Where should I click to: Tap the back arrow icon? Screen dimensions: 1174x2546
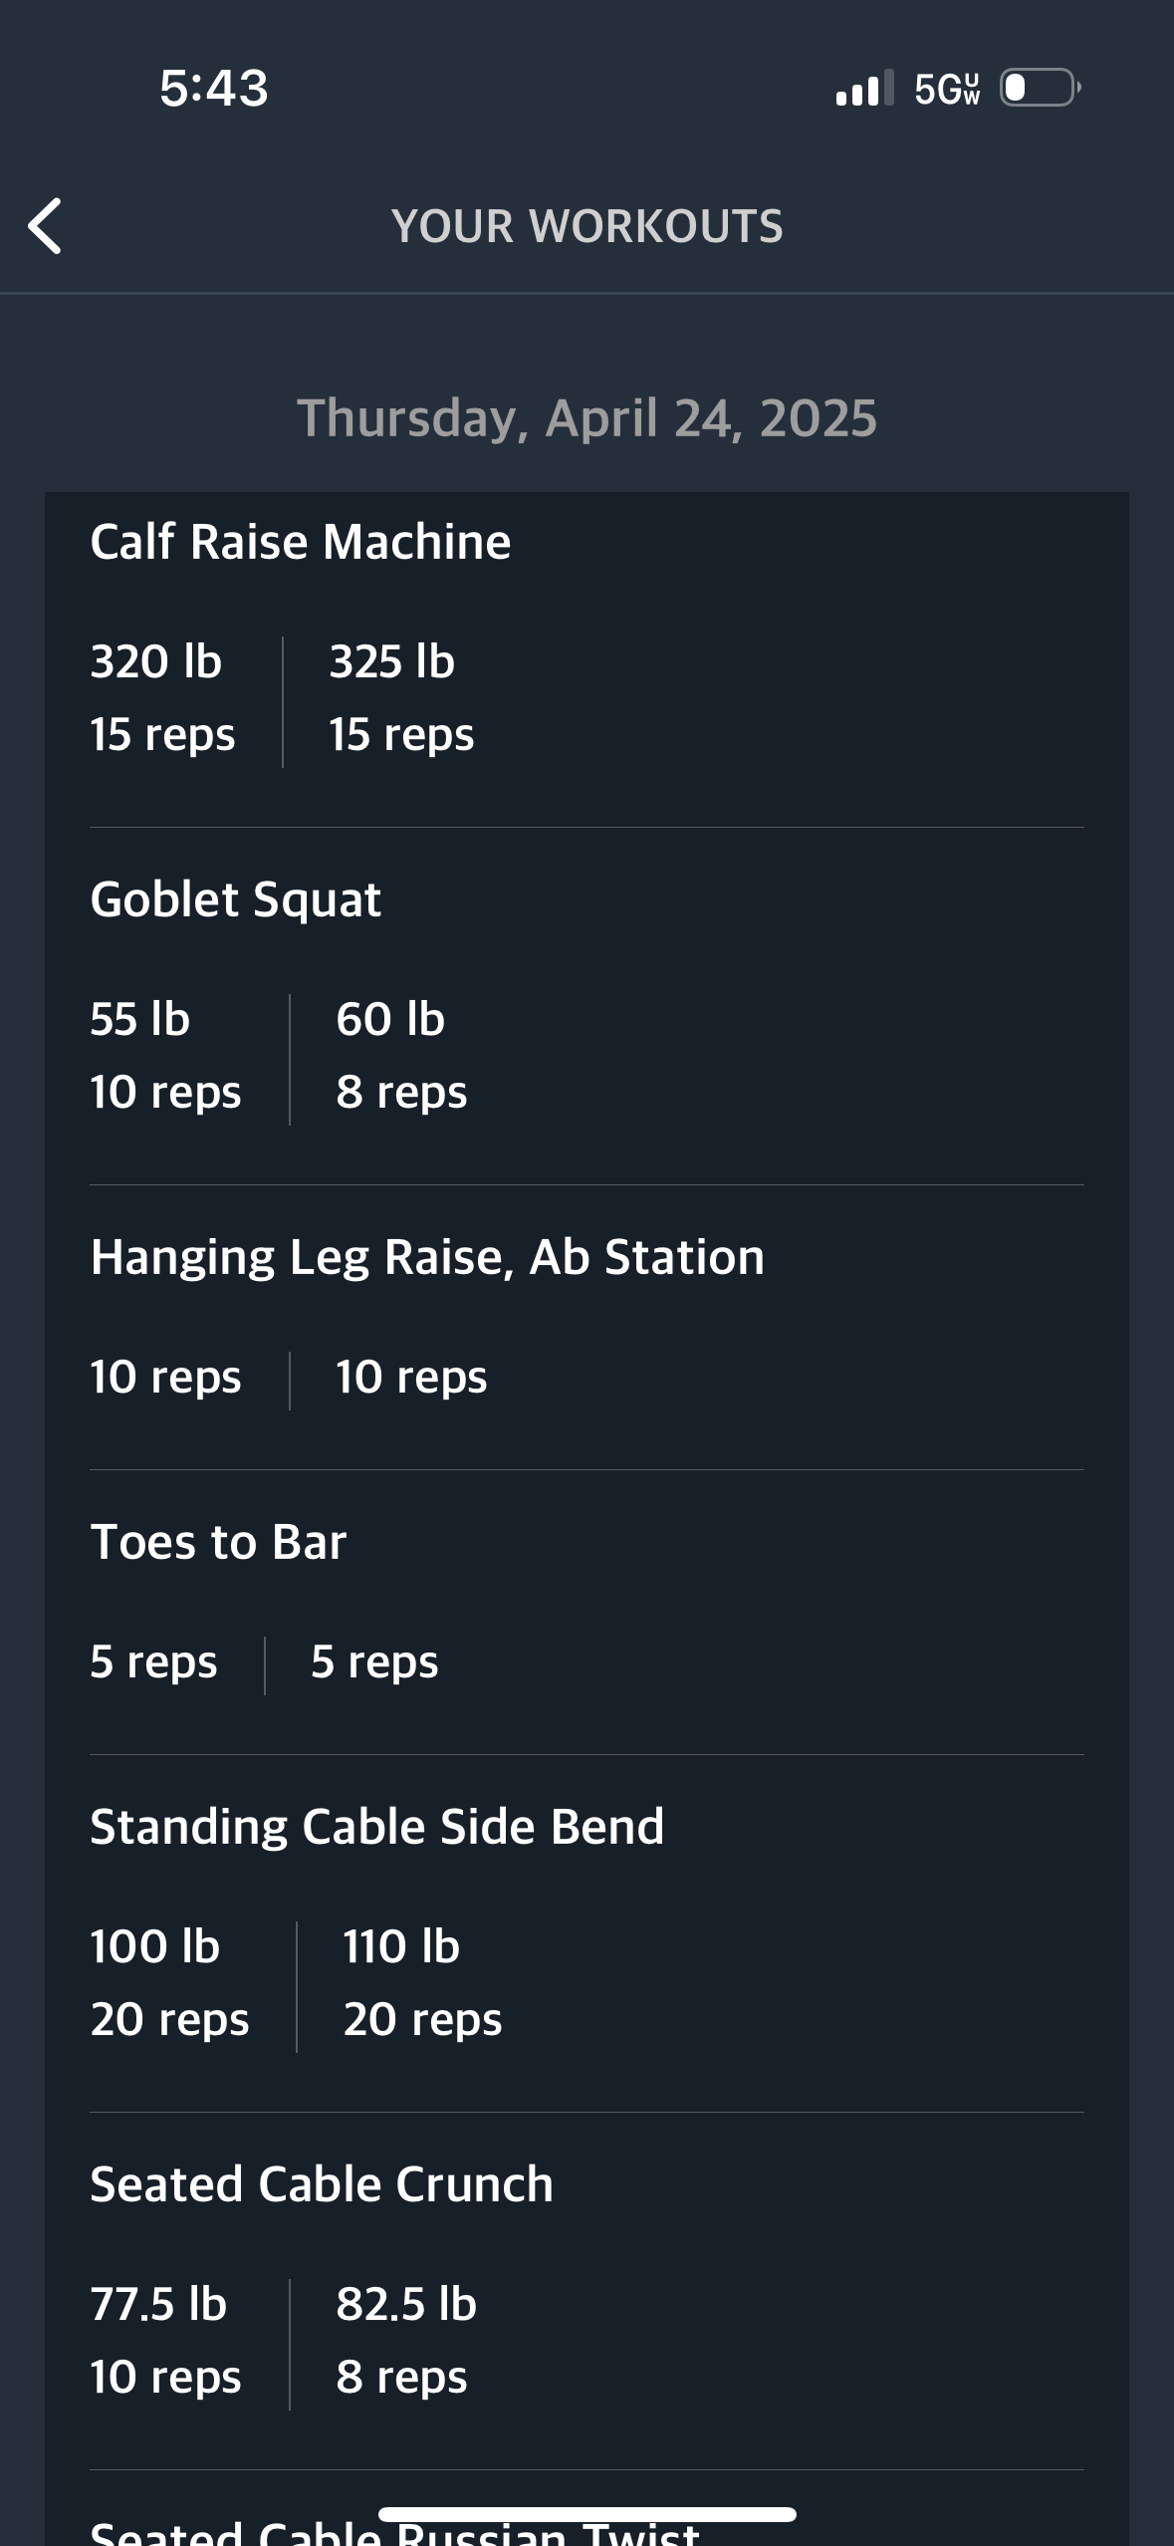point(45,226)
